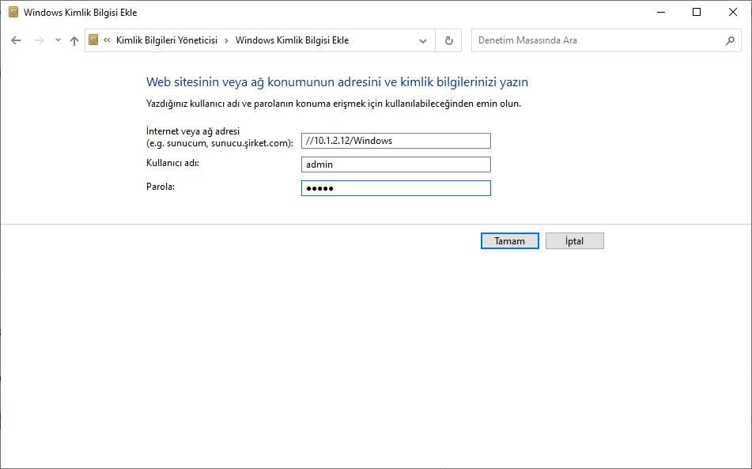Minimize the window

click(x=661, y=12)
